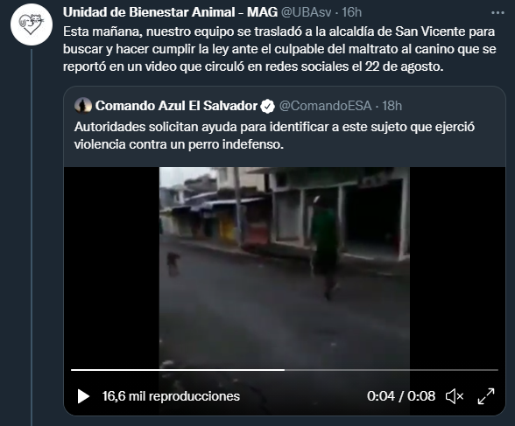Open the 16h tweet timestamp
The height and width of the screenshot is (426, 515).
coord(352,12)
